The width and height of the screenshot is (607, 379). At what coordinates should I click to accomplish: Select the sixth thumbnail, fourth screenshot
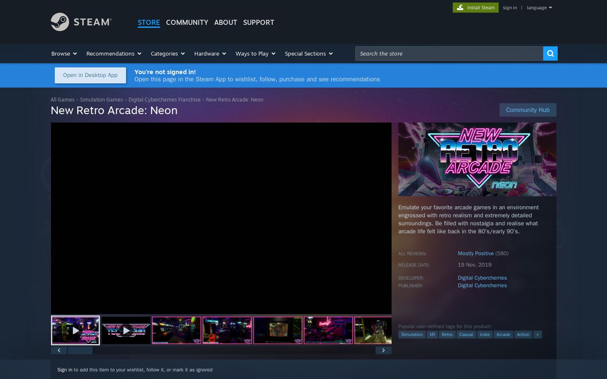click(x=328, y=331)
